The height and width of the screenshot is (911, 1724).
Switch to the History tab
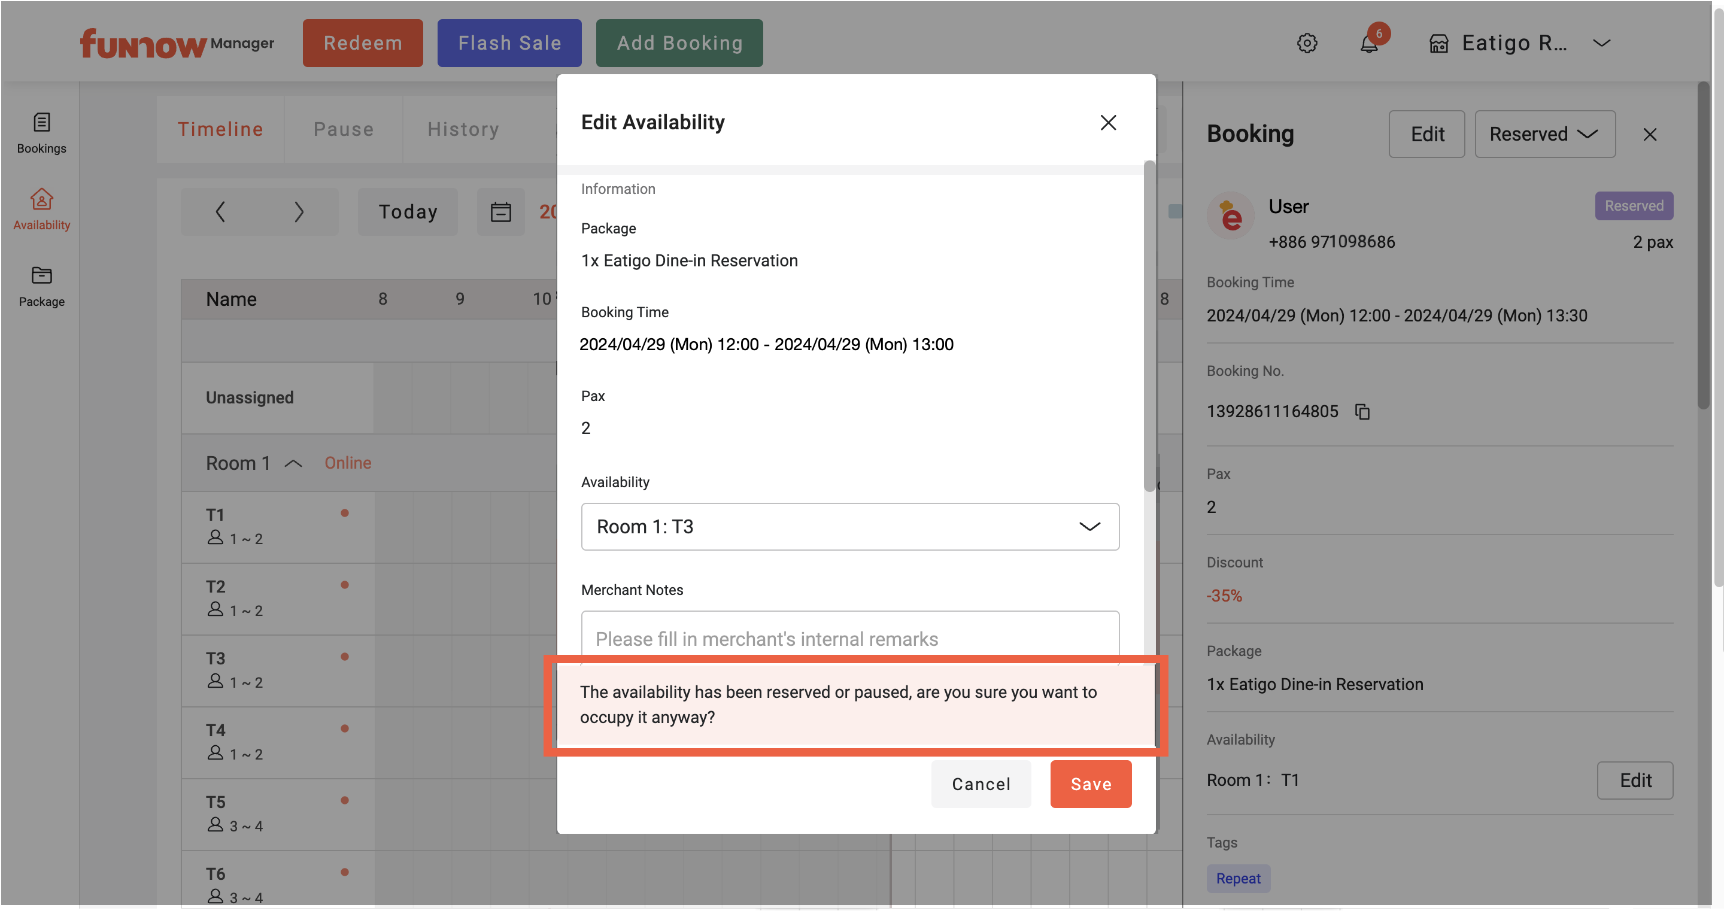click(463, 129)
